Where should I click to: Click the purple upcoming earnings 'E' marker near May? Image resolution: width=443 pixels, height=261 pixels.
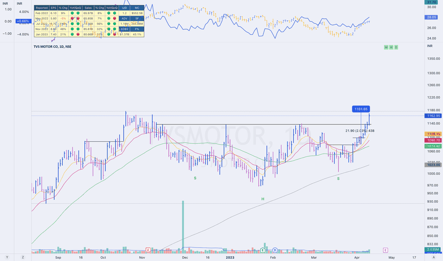385,250
